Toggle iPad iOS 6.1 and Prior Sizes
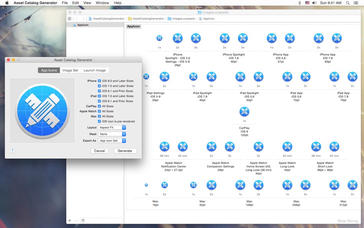 99,101
